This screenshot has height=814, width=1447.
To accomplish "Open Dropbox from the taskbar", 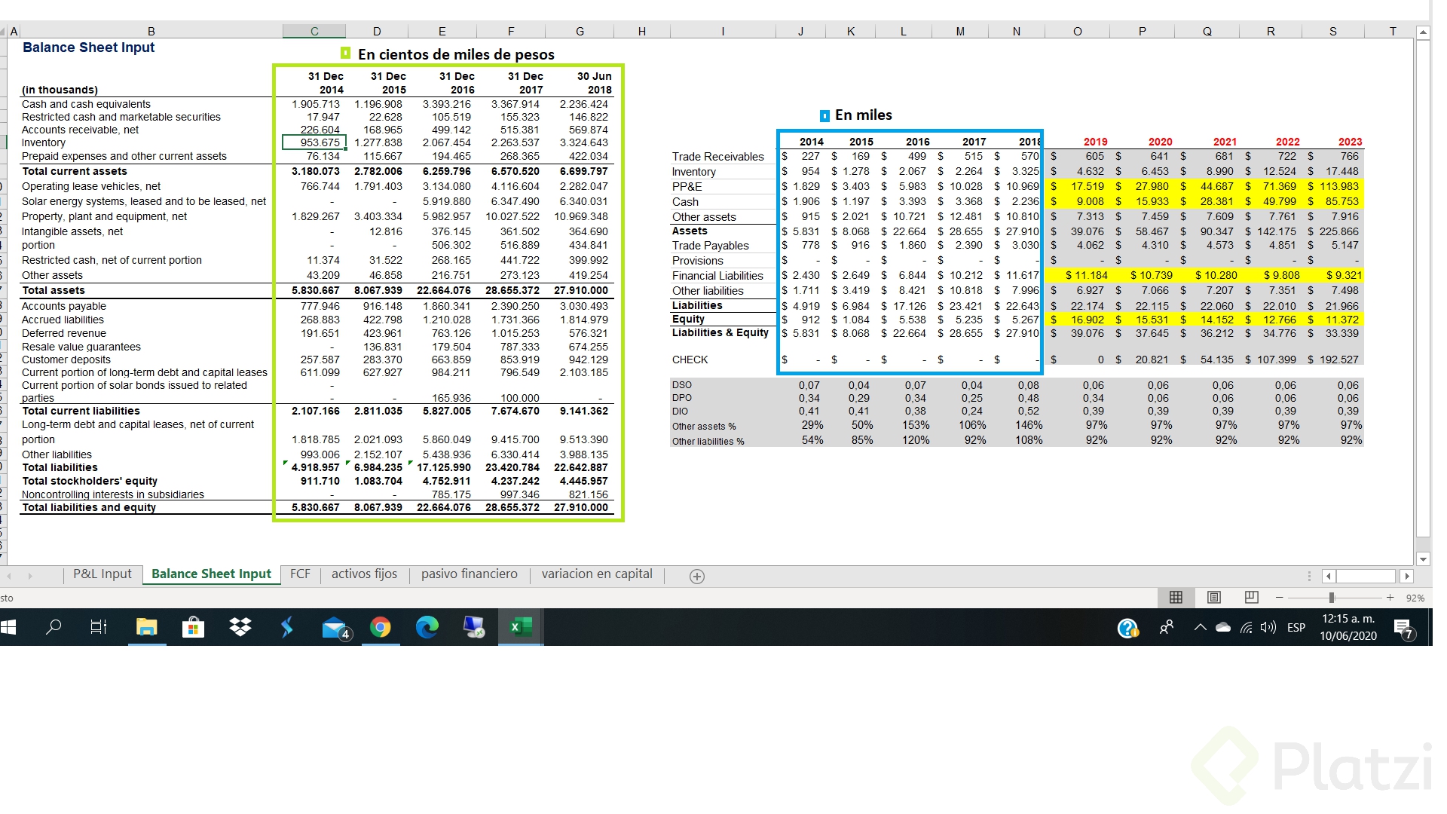I will (240, 627).
